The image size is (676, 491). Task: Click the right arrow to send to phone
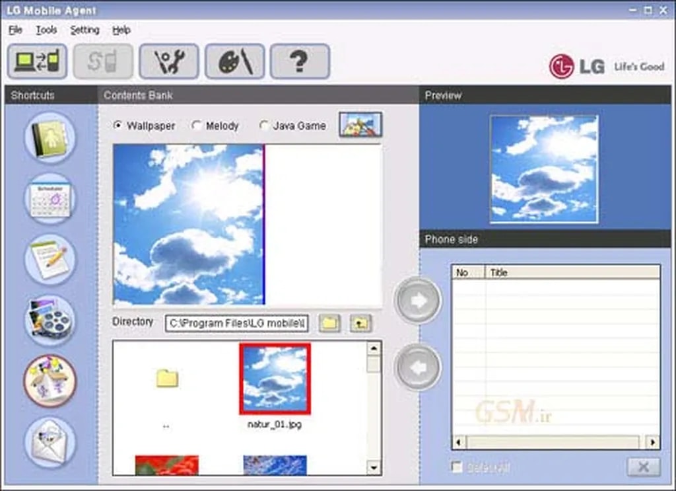pos(417,300)
